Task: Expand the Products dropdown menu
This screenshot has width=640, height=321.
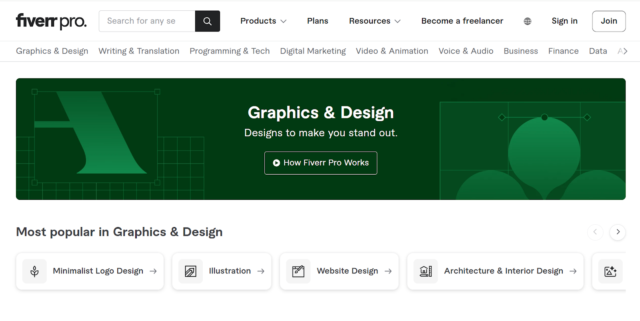Action: [x=263, y=21]
